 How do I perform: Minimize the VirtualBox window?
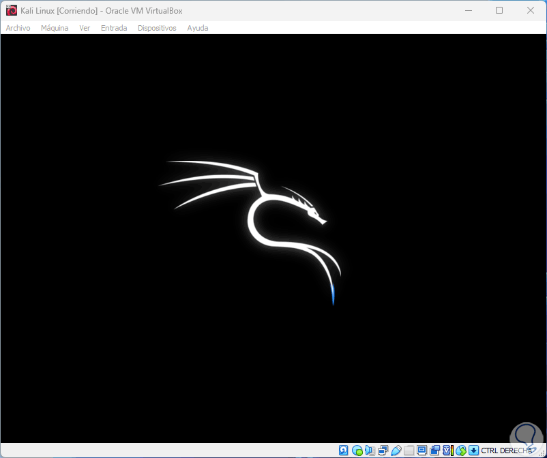pos(469,10)
